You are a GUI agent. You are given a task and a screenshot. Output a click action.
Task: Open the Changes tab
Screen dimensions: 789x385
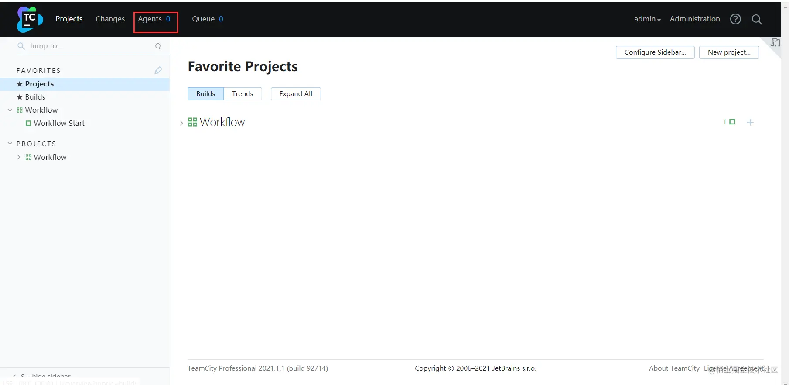(x=110, y=19)
